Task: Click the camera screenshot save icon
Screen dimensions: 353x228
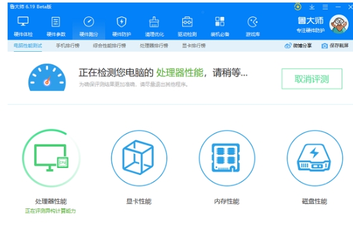Action: pyautogui.click(x=325, y=46)
